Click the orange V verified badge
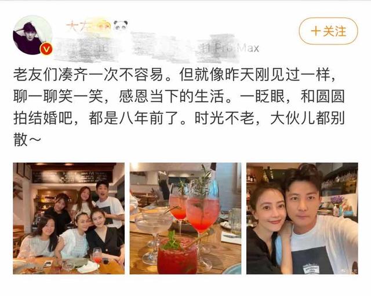The height and width of the screenshot is (296, 371). [x=46, y=49]
